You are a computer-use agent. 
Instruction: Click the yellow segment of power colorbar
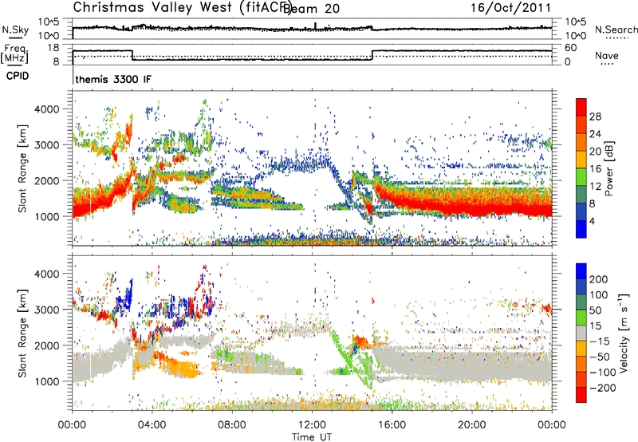[581, 160]
